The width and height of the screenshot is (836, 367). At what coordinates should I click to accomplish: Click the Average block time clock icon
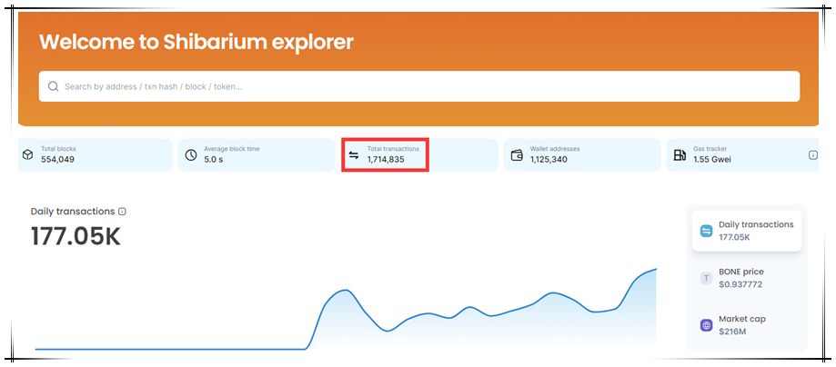(x=190, y=155)
